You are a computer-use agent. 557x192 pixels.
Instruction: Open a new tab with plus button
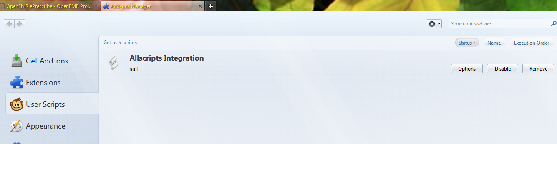(211, 6)
